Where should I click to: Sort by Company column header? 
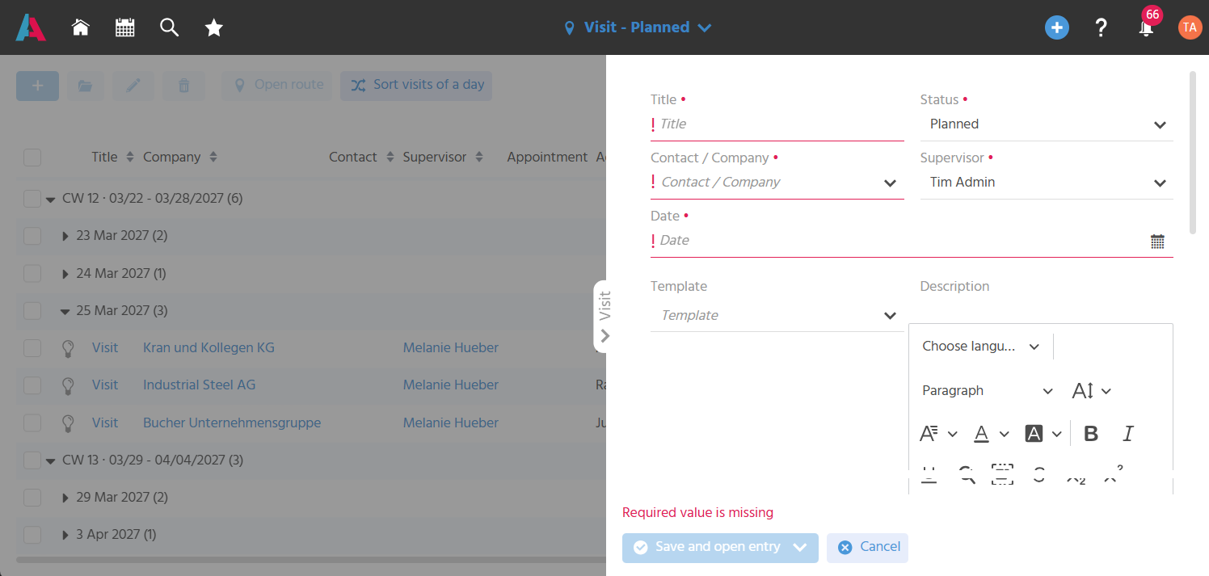click(x=180, y=158)
